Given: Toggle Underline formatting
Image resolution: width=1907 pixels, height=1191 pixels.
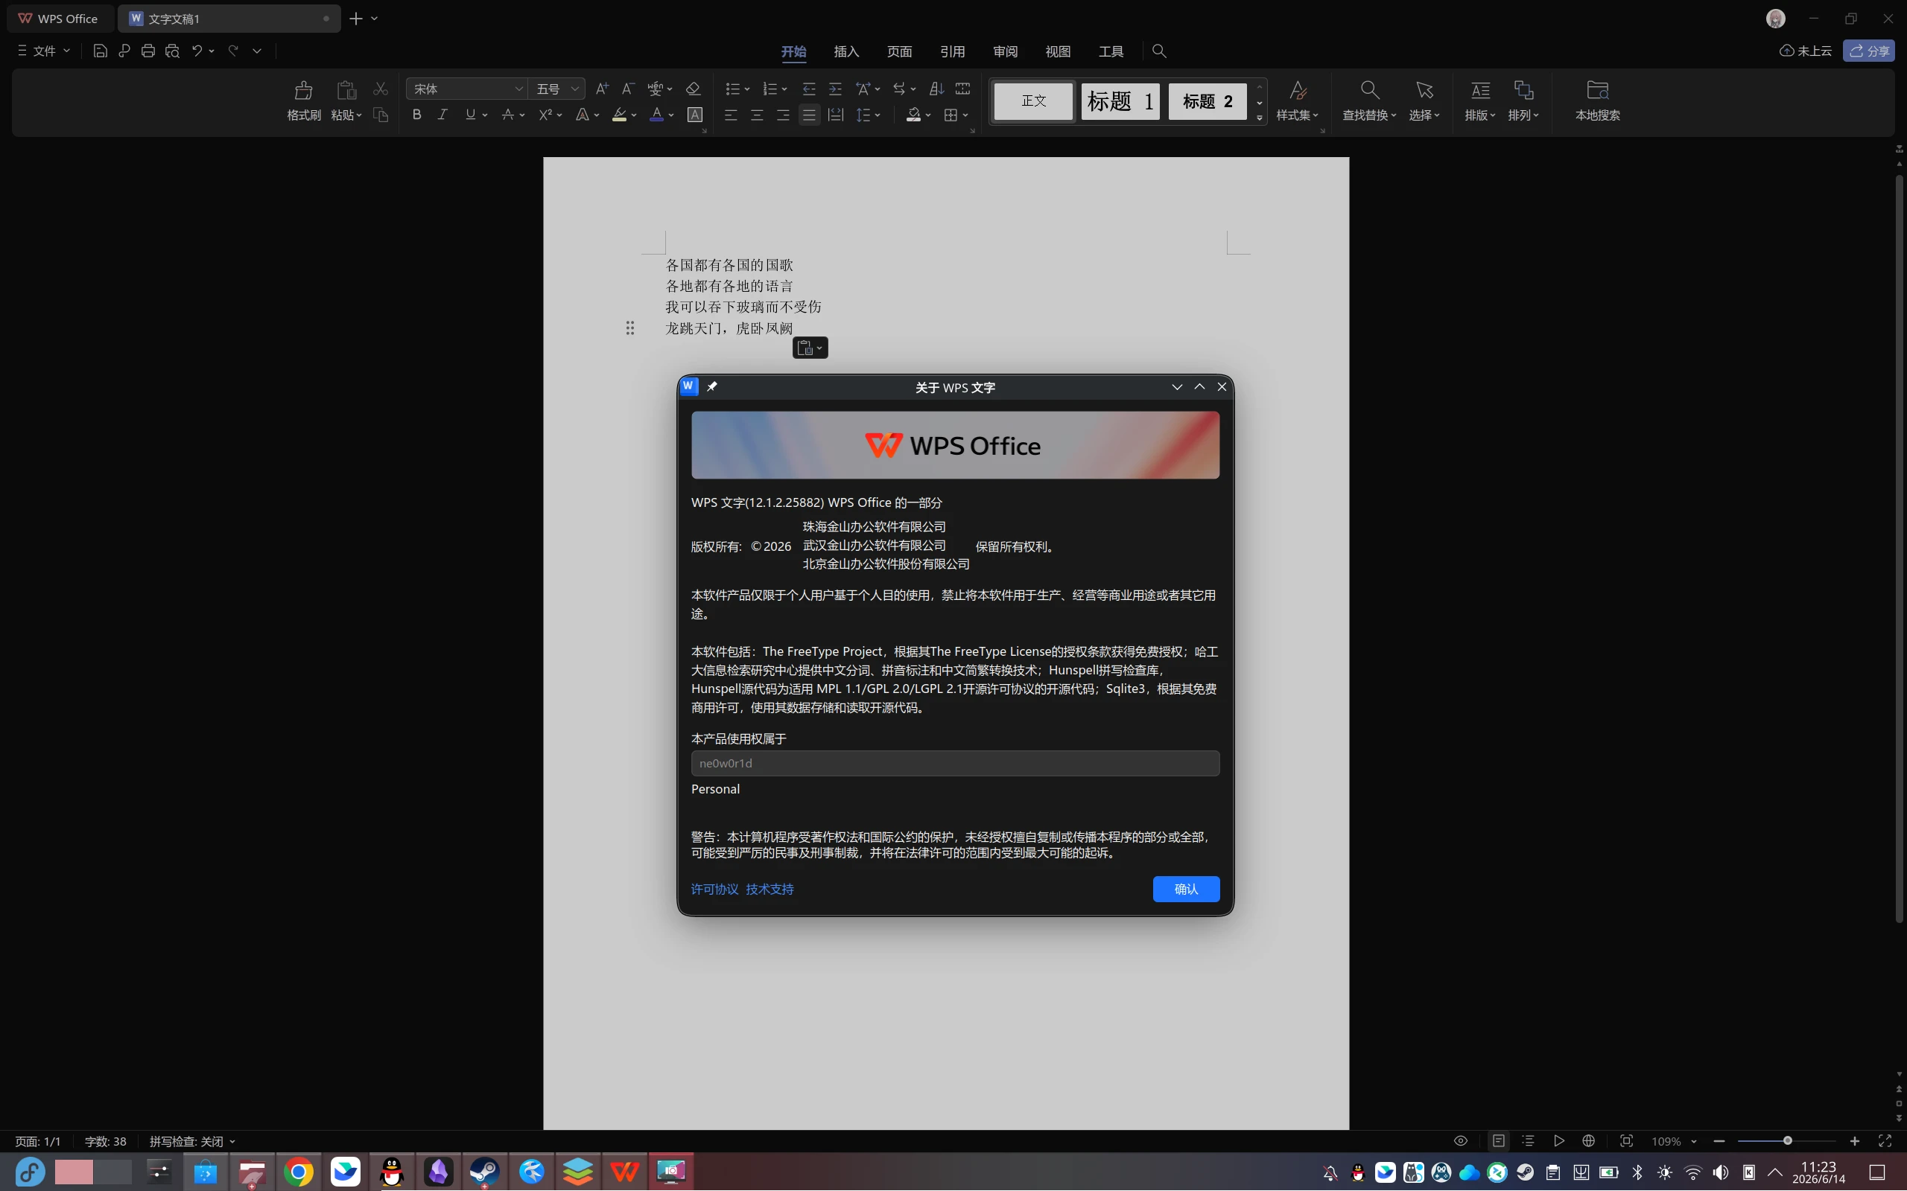Looking at the screenshot, I should (471, 115).
